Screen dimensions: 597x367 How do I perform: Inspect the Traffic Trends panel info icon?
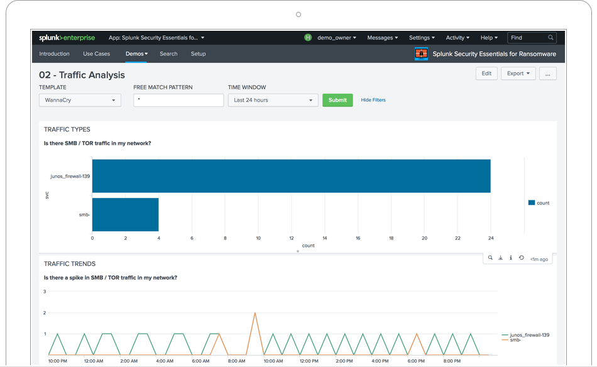511,258
